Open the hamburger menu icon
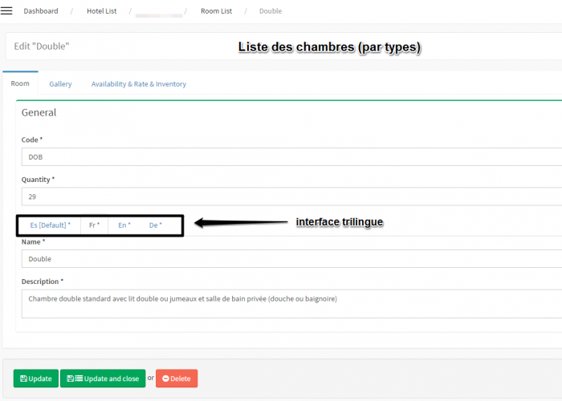Viewport: 562px width, 401px height. [x=7, y=11]
